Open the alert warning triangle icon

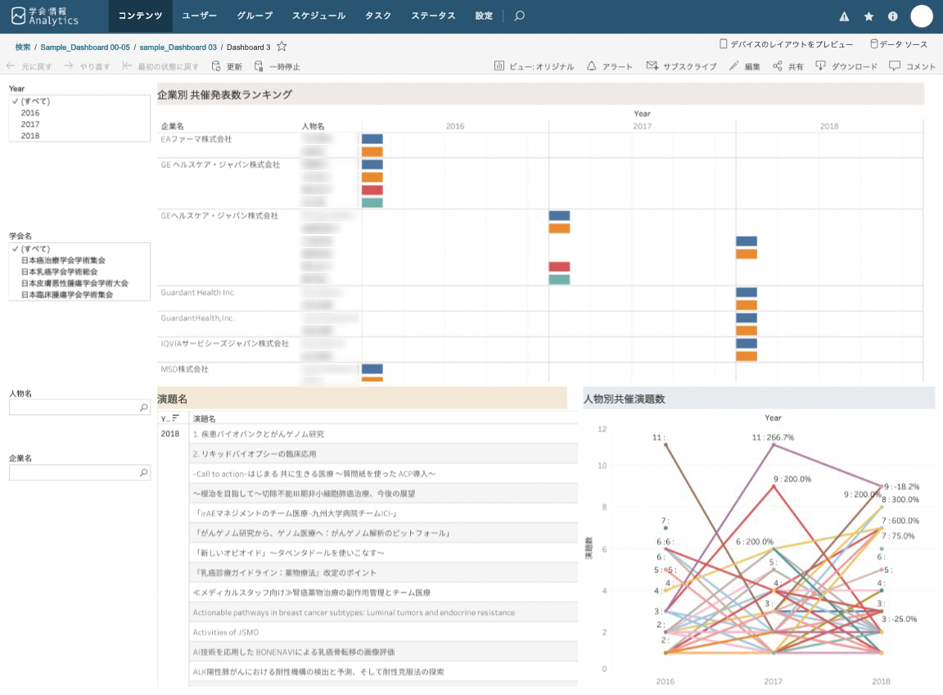[845, 17]
